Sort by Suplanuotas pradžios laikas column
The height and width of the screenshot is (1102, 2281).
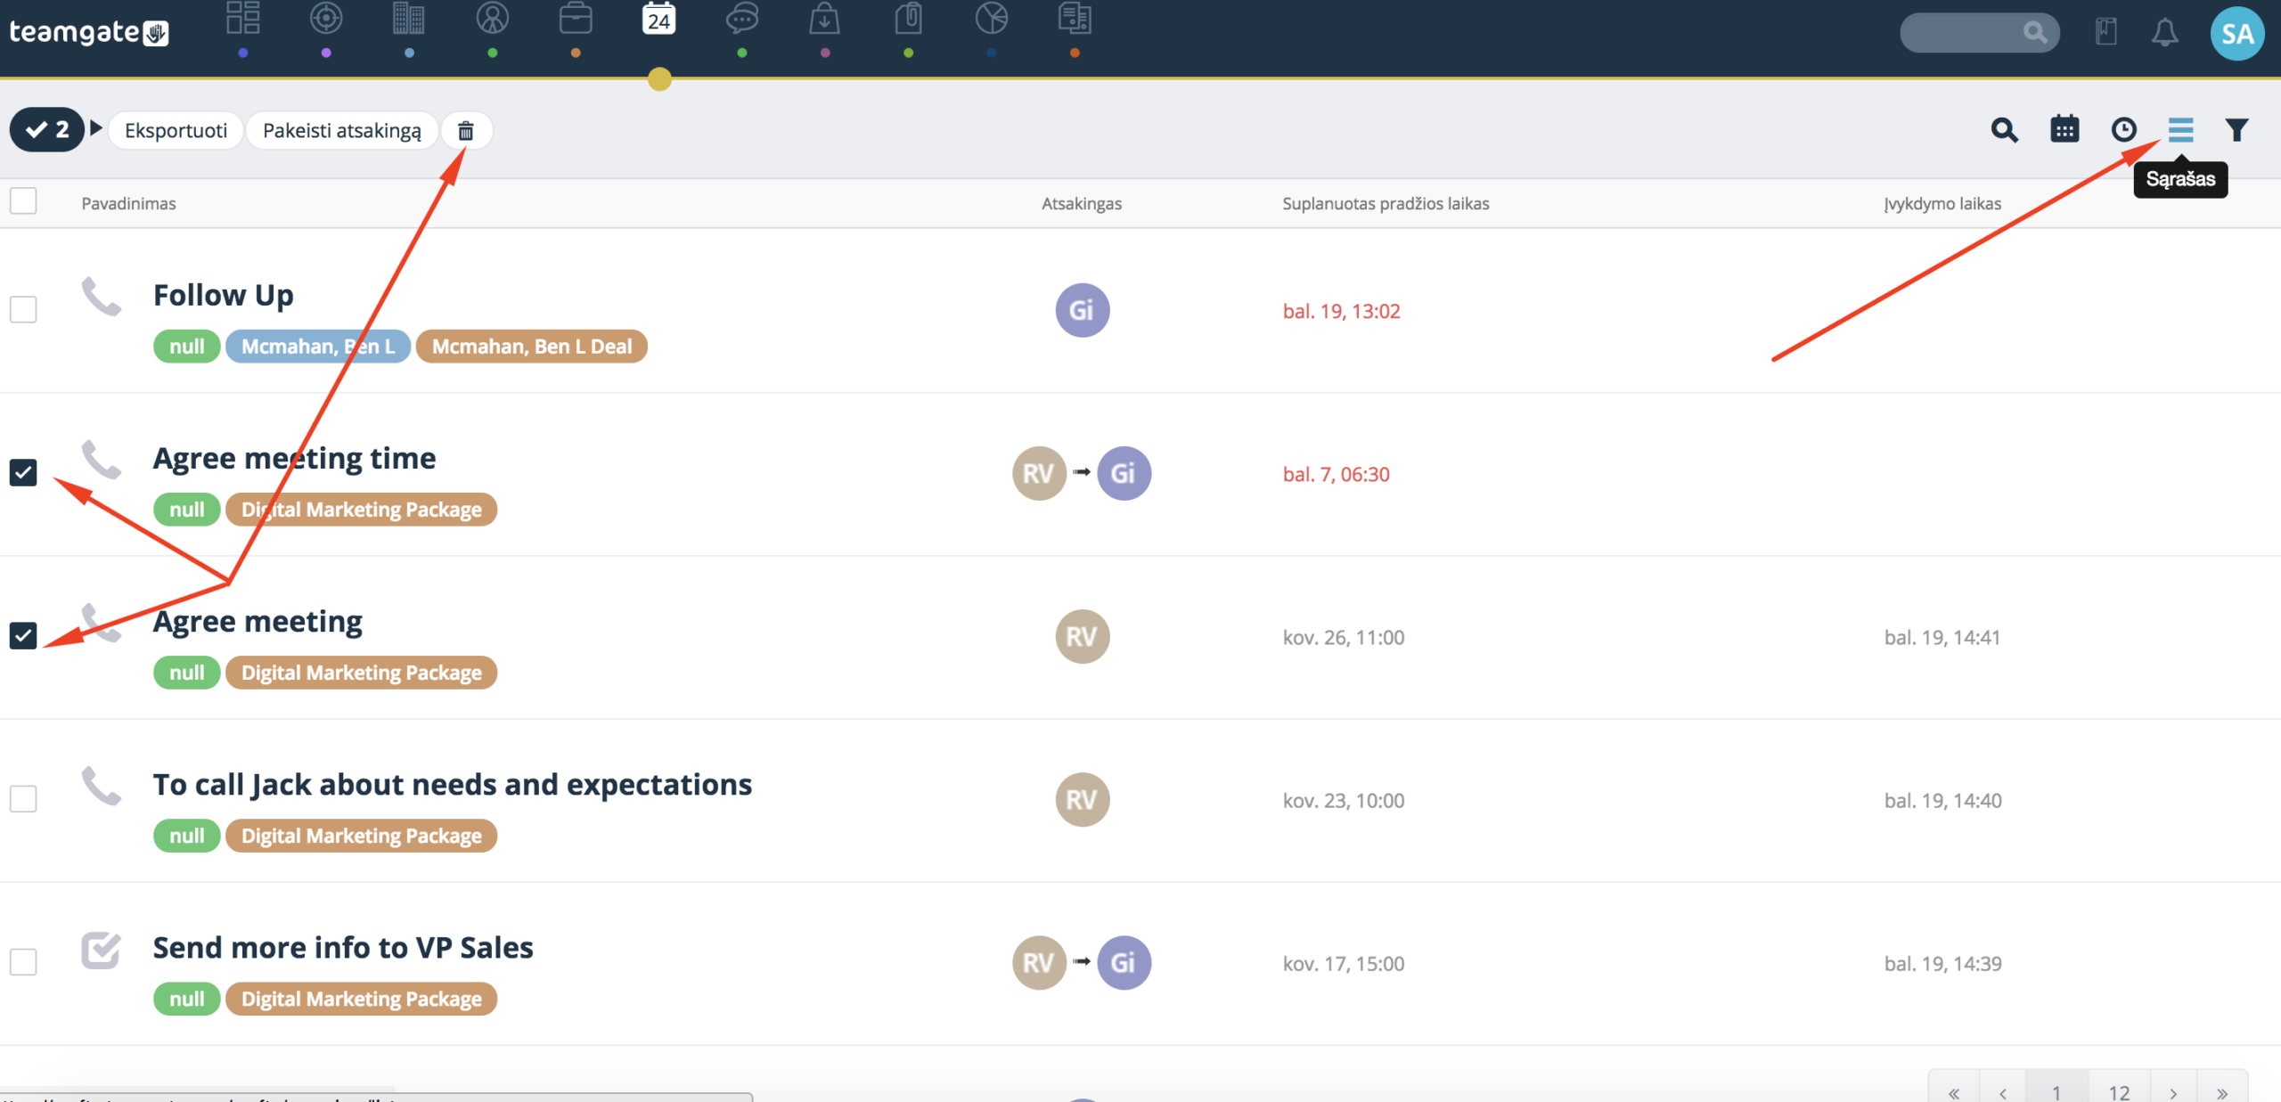(x=1386, y=204)
